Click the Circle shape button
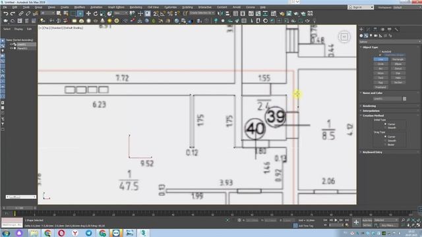This screenshot has width=422, height=237. pos(380,64)
